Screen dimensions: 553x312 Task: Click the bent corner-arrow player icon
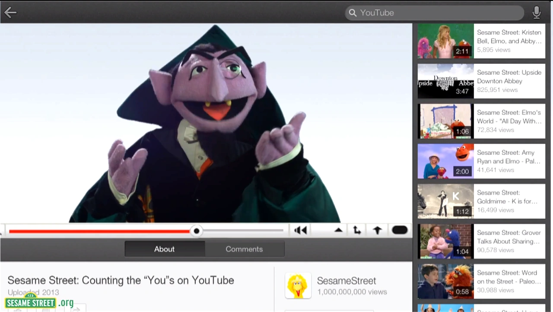pos(357,230)
